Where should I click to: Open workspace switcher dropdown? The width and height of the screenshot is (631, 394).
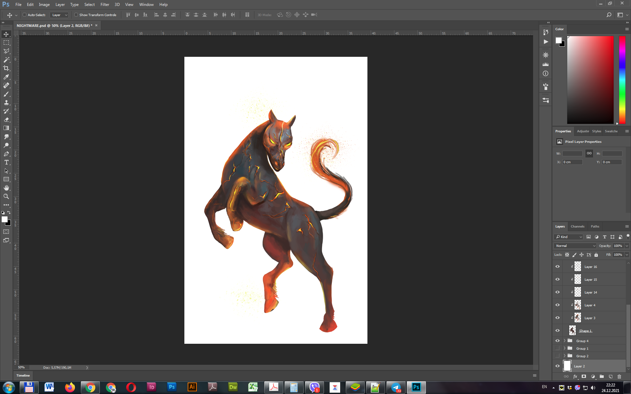[622, 15]
